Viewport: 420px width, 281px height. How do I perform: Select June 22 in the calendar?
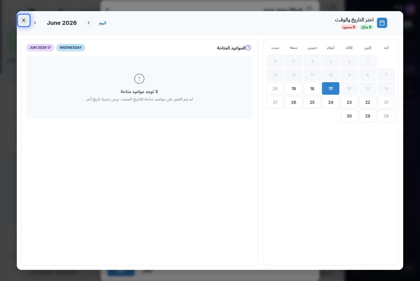coord(368,102)
